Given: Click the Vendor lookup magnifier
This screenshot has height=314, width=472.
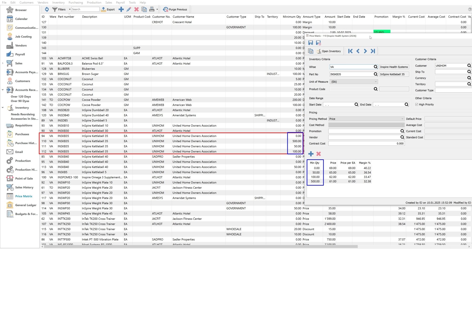Looking at the screenshot, I should click(402, 137).
